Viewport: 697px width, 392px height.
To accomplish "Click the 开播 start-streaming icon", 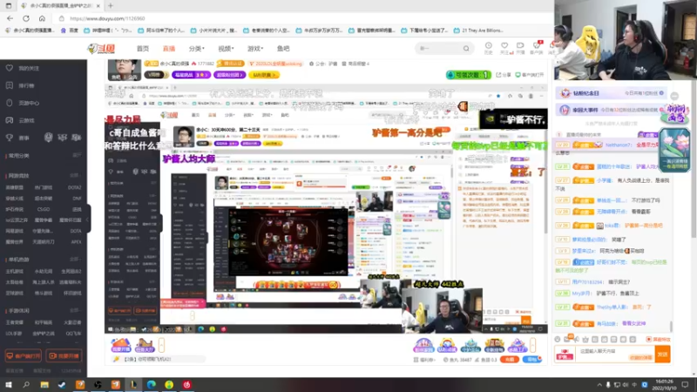I will point(520,48).
